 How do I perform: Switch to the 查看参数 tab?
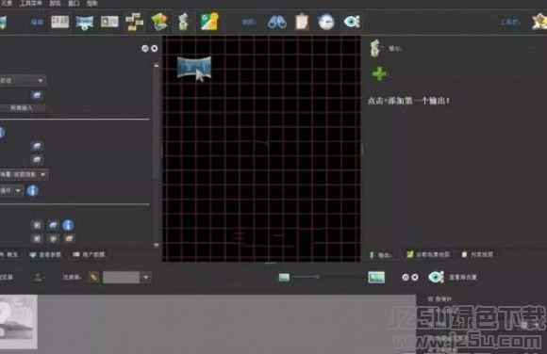[45, 255]
